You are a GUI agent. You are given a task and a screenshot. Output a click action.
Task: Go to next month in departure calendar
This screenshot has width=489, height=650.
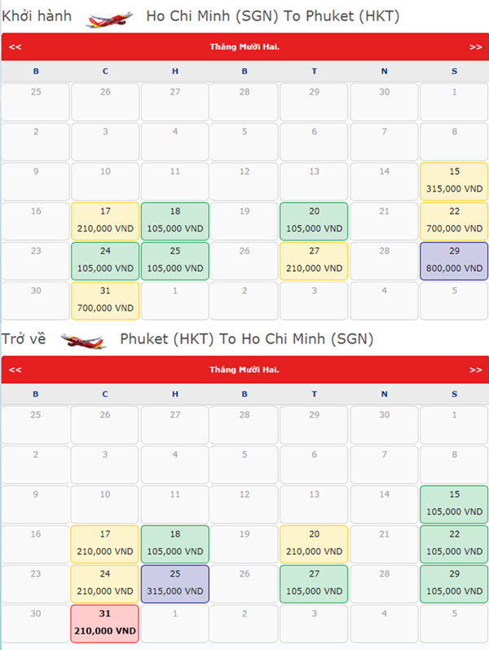(x=475, y=46)
